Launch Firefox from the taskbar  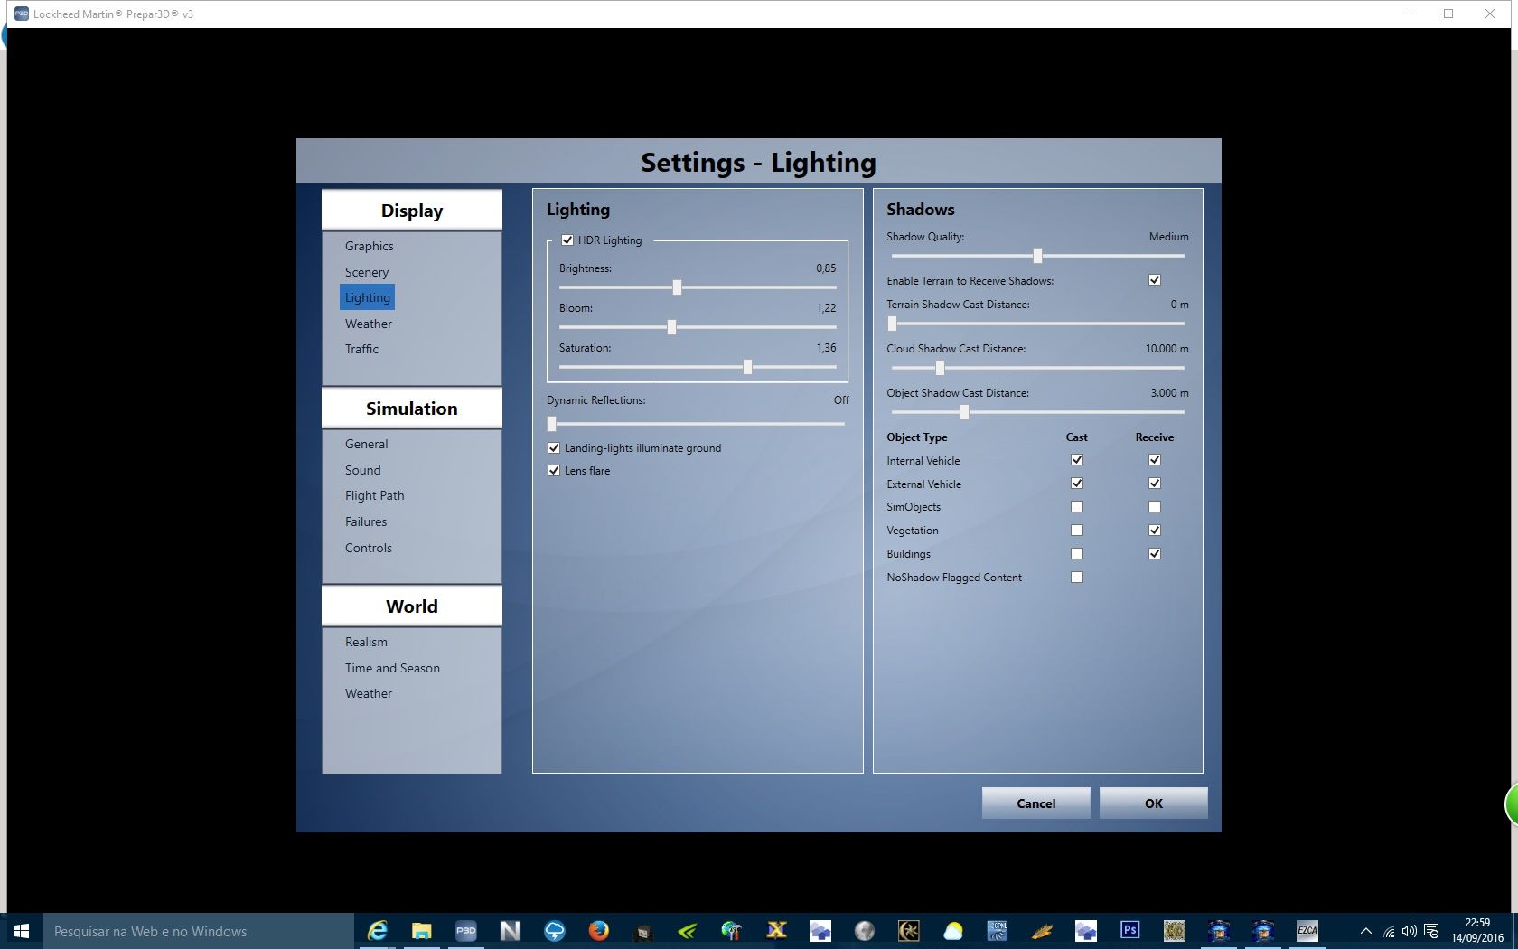(x=598, y=930)
